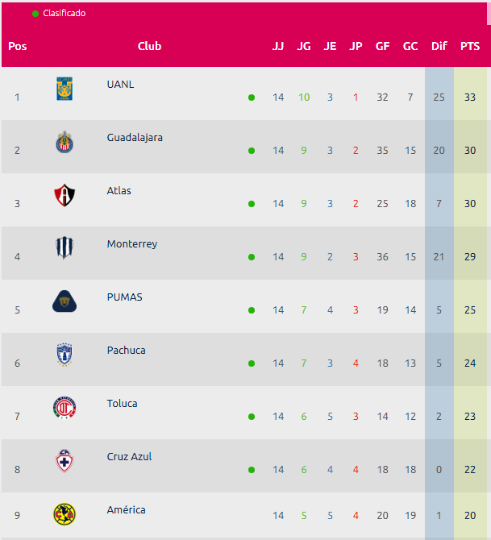Go to the Monterrey club page
491x540 pixels.
[x=132, y=244]
